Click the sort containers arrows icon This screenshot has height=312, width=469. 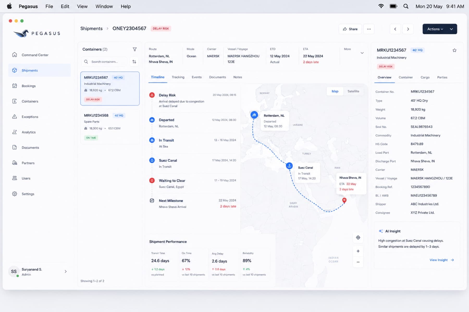(x=134, y=62)
